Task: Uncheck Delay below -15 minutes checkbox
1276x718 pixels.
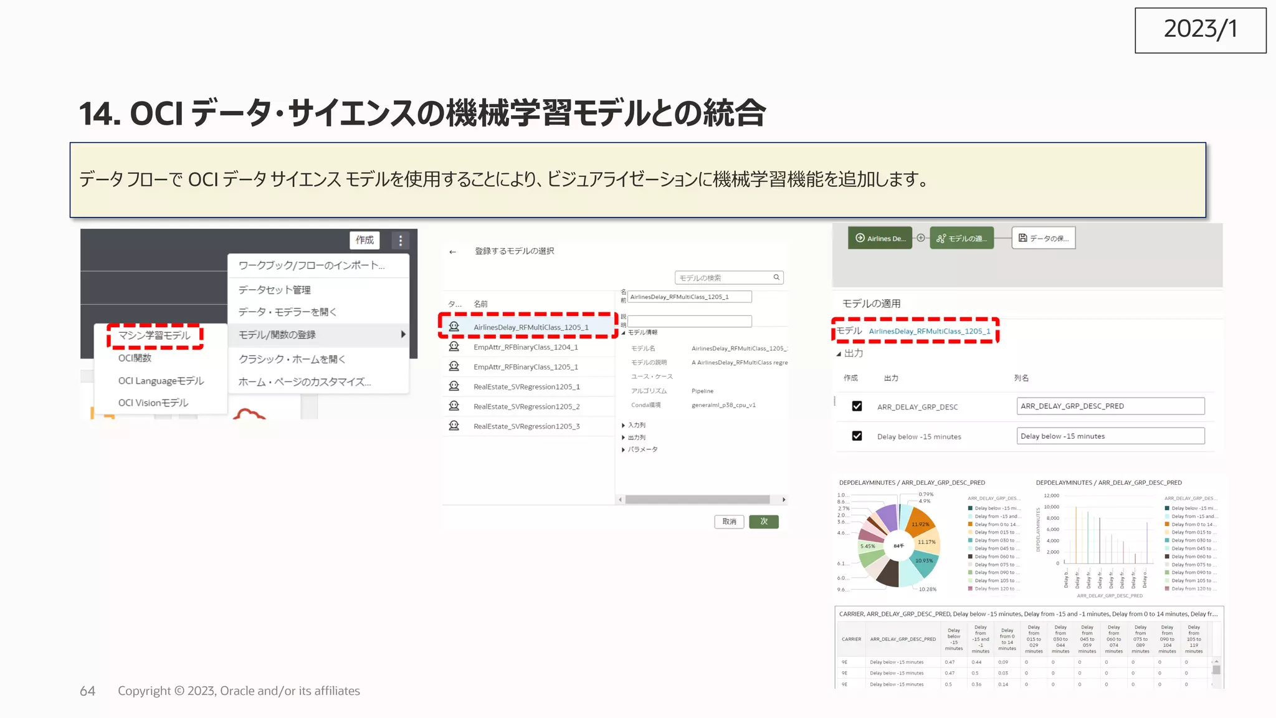Action: coord(857,436)
